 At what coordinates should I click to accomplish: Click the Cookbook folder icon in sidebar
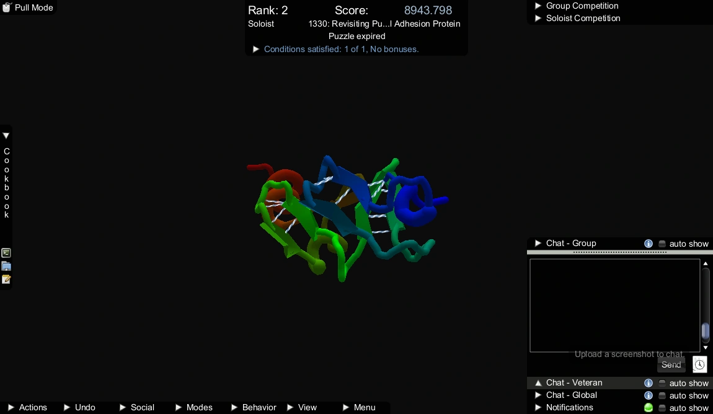[6, 266]
